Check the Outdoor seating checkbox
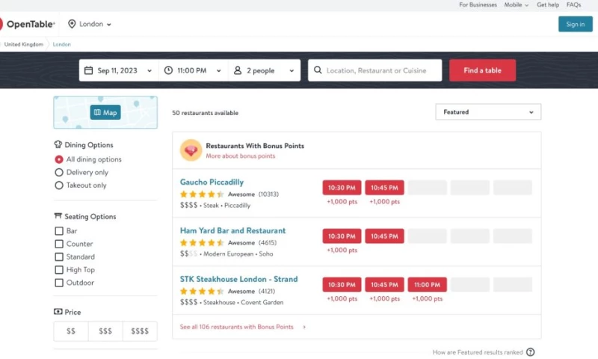Image resolution: width=598 pixels, height=359 pixels. pos(59,283)
